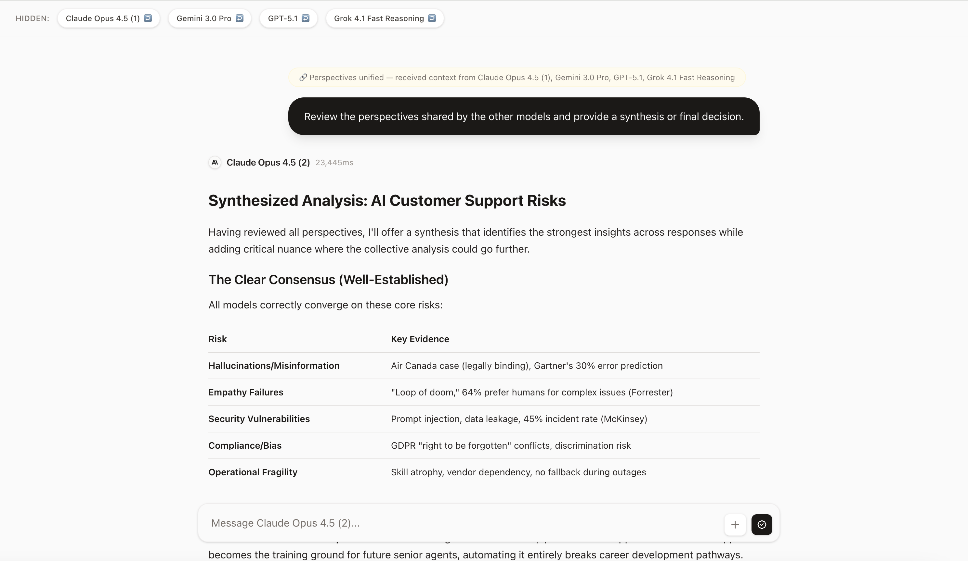The image size is (968, 561).
Task: Click the 23,445ms response timing label
Action: 334,162
